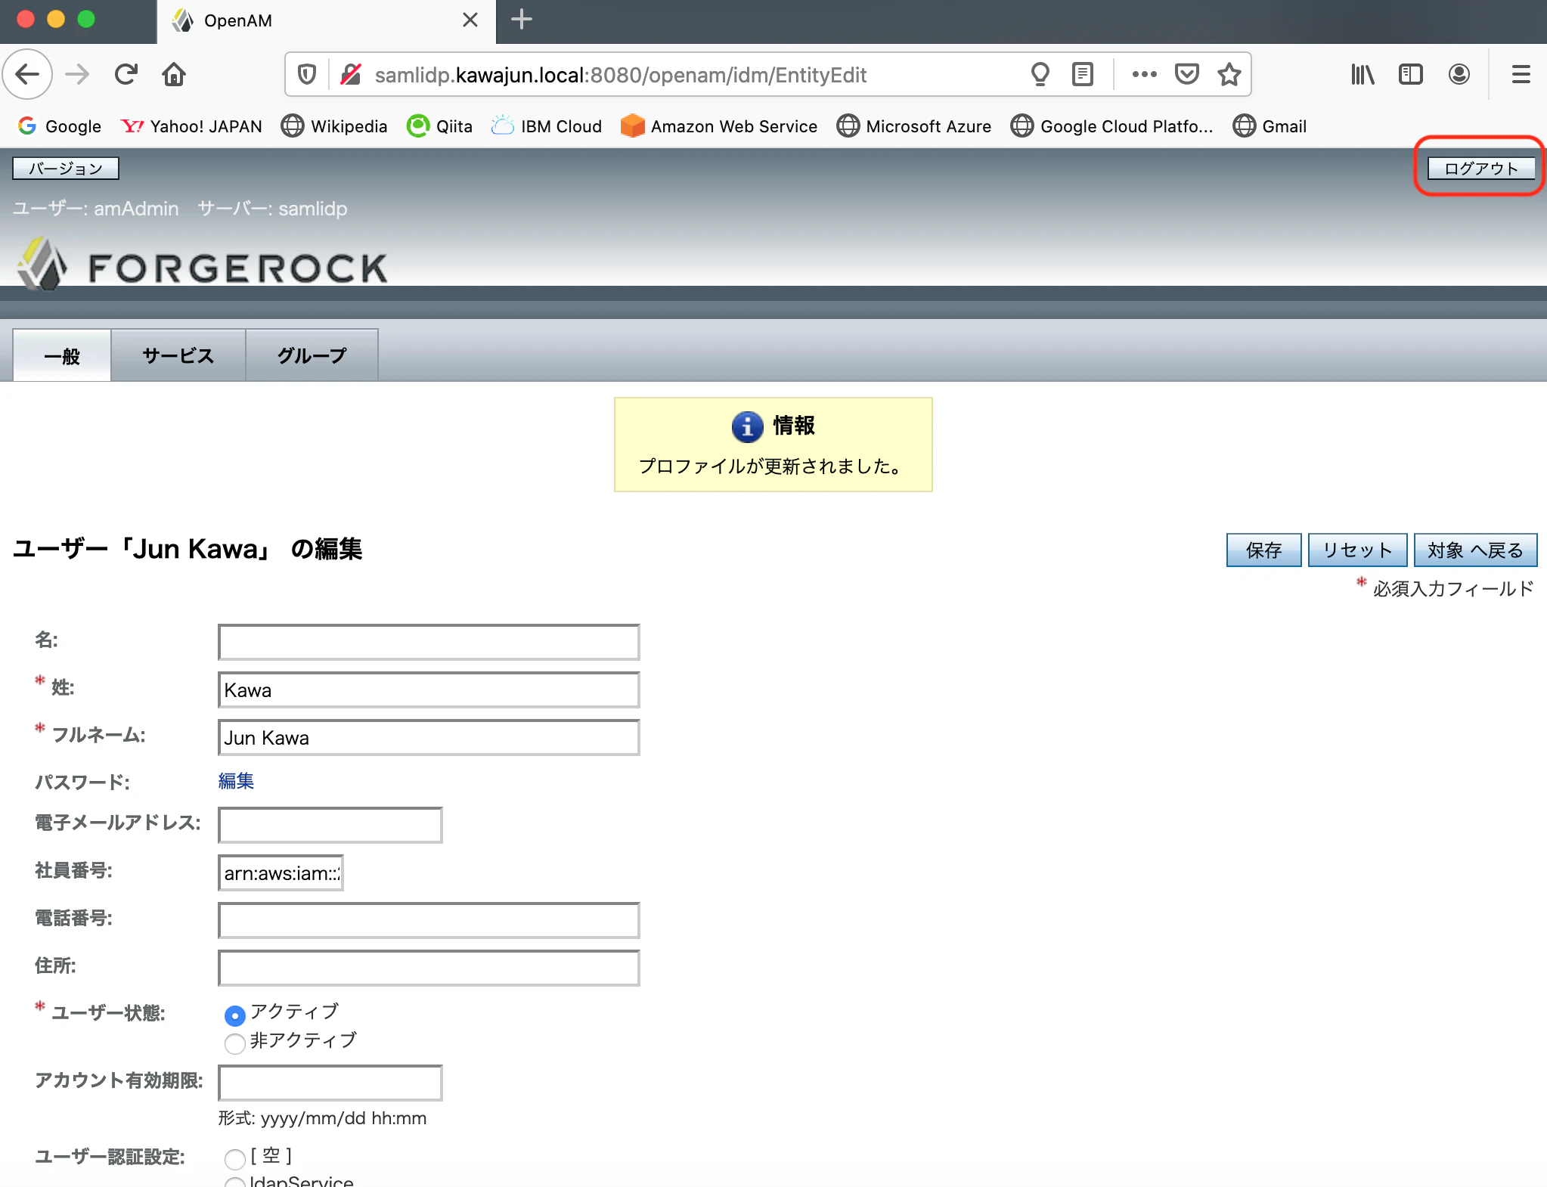The height and width of the screenshot is (1187, 1547).
Task: Click the lightbulb icon in address bar
Action: pos(1040,74)
